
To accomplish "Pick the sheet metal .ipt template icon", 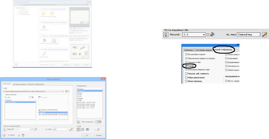I will 44,14.
